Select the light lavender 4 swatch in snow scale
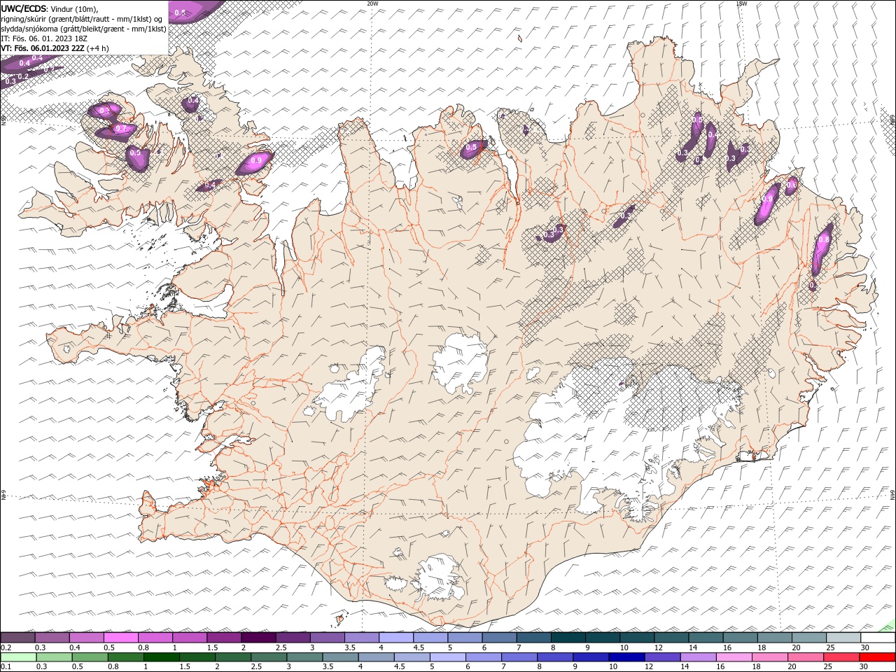The image size is (896, 672). 396,638
